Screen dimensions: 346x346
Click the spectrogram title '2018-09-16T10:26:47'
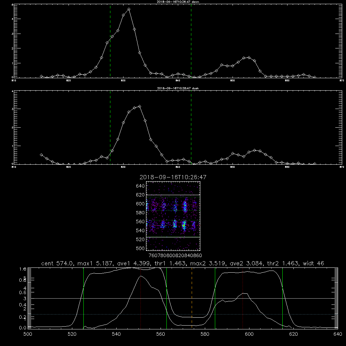tap(173, 177)
